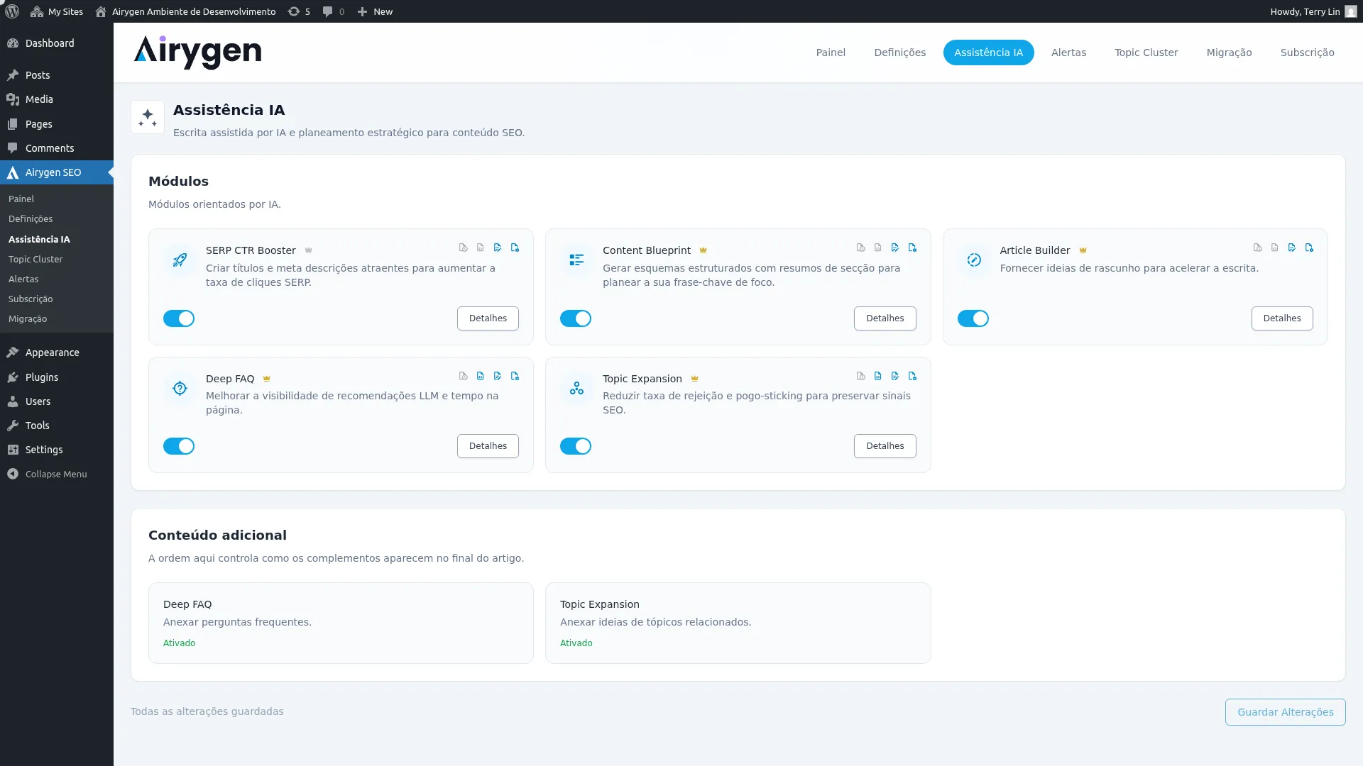Click the file-settings icon on Content Blueprint card
The height and width of the screenshot is (766, 1363).
[x=912, y=248]
